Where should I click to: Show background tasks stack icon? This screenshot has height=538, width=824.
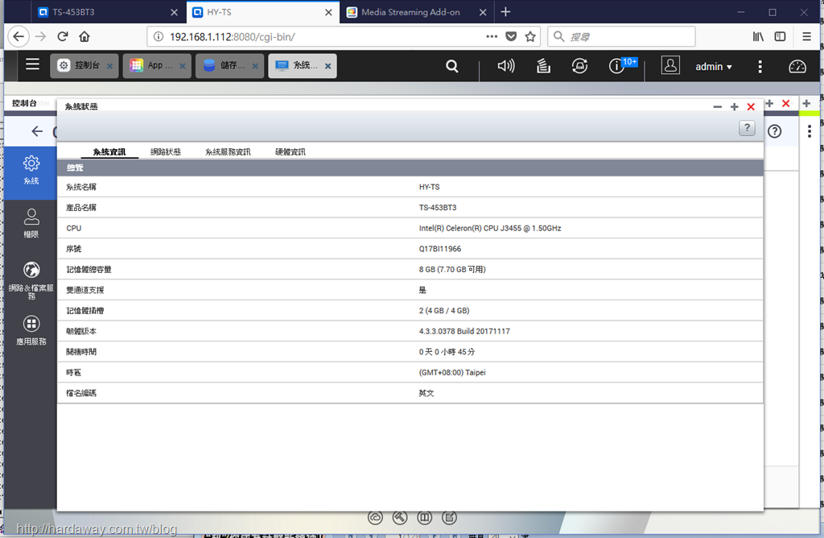tap(543, 66)
